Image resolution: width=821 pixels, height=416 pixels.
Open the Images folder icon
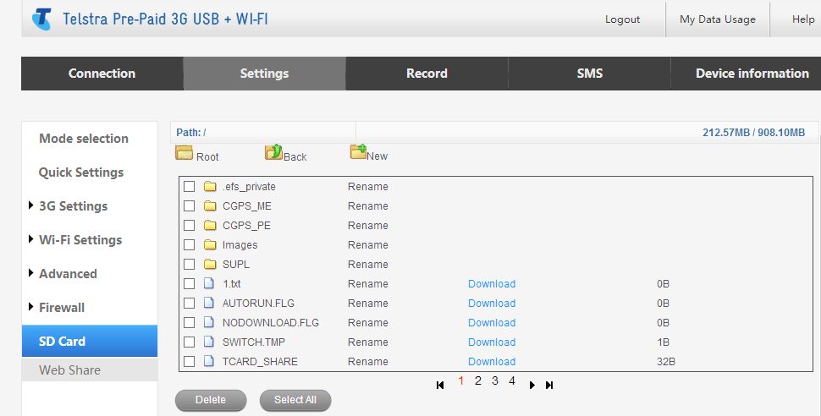pos(210,245)
